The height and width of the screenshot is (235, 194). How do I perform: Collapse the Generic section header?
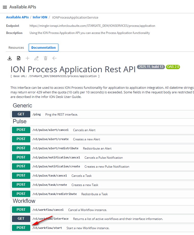22,105
